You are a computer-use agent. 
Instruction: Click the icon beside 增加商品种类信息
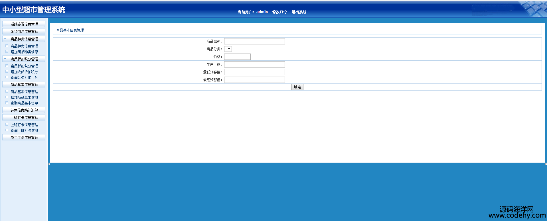7,52
